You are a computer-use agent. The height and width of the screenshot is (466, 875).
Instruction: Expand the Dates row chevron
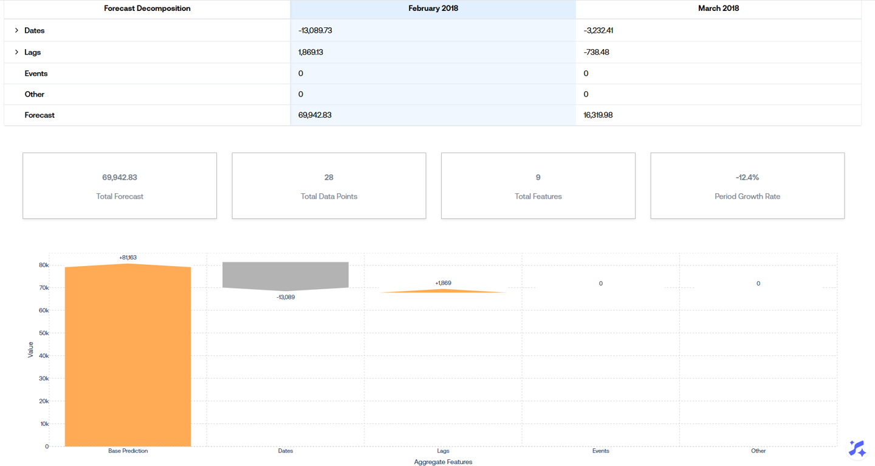click(x=16, y=30)
